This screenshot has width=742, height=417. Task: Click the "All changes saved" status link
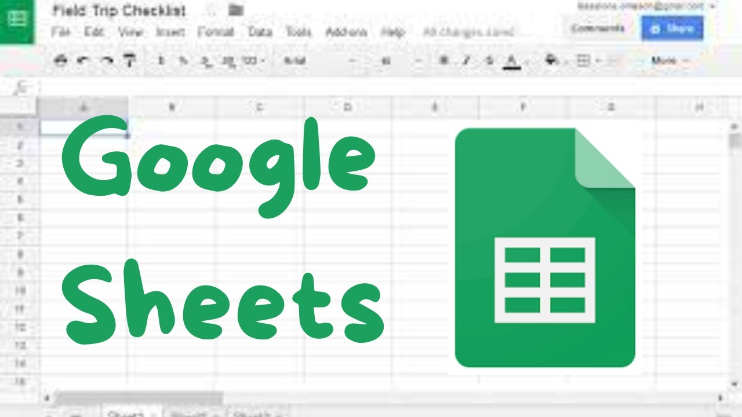(468, 32)
